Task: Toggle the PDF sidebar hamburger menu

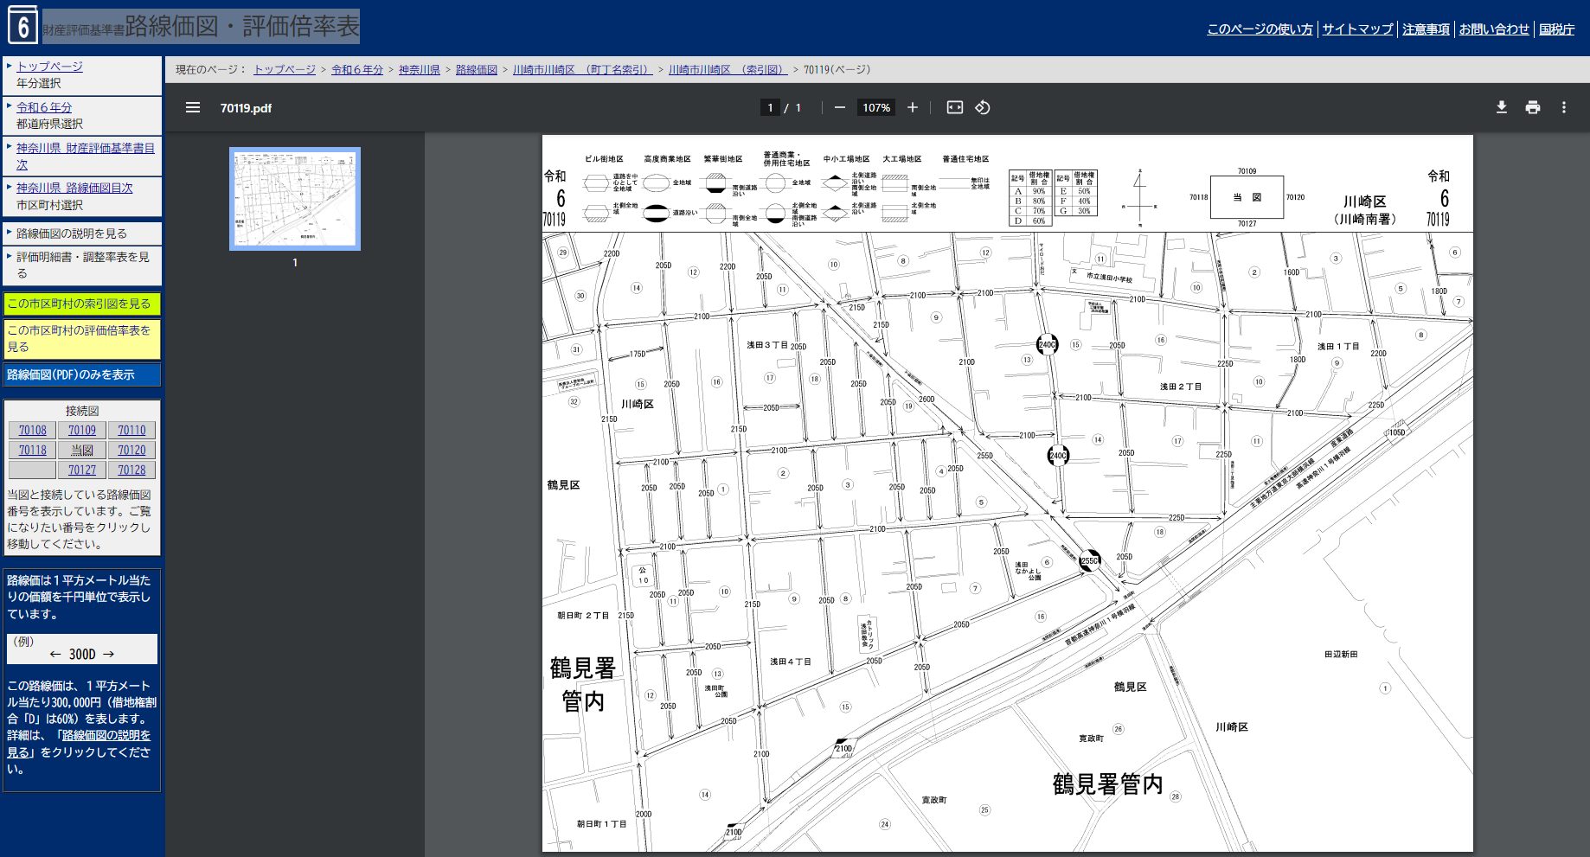Action: (193, 107)
